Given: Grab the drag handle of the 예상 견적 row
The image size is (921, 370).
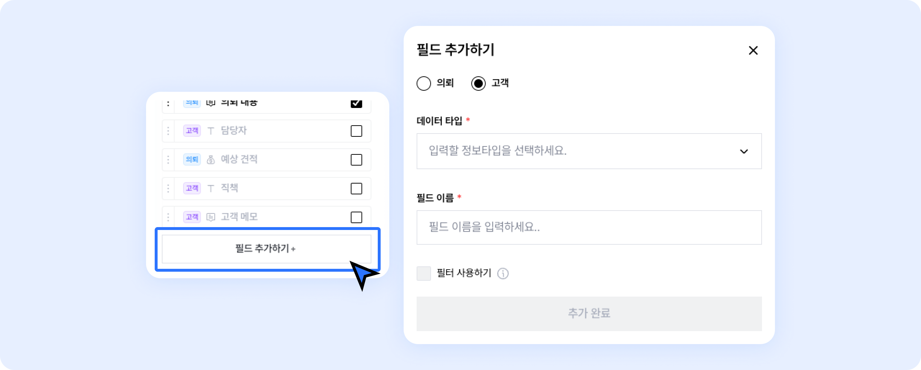Looking at the screenshot, I should pyautogui.click(x=168, y=159).
